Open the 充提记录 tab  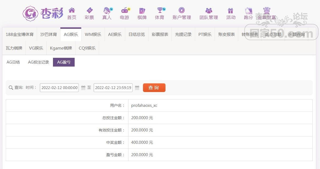point(183,35)
